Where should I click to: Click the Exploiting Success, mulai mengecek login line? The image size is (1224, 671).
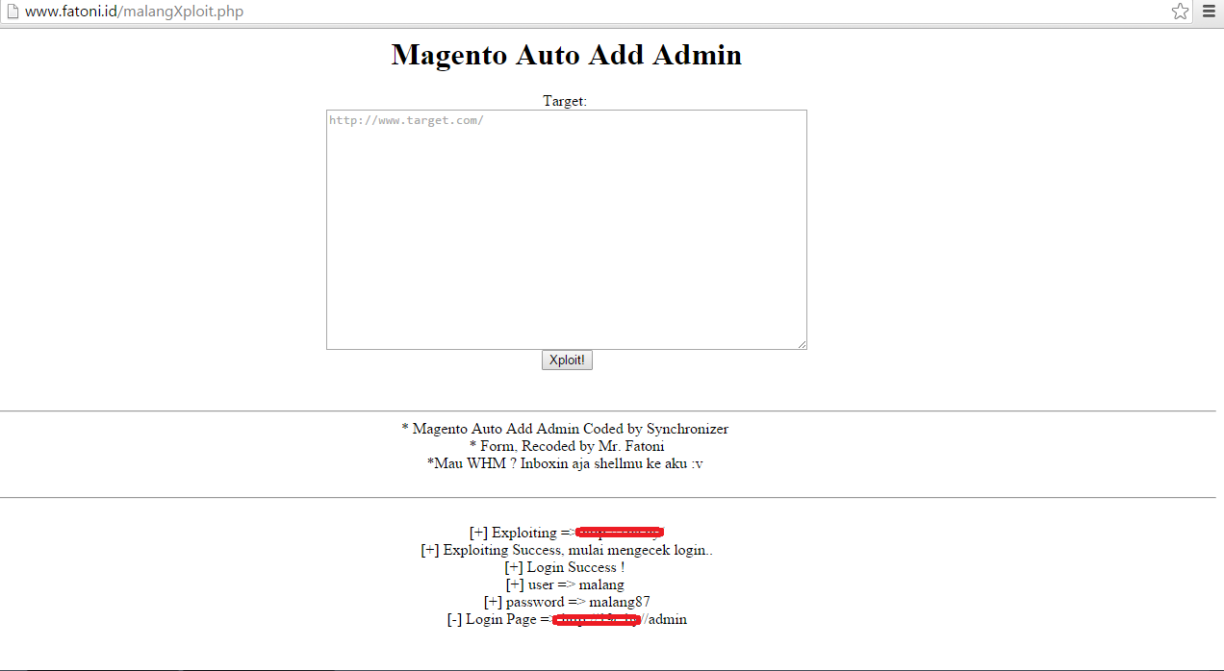[566, 550]
